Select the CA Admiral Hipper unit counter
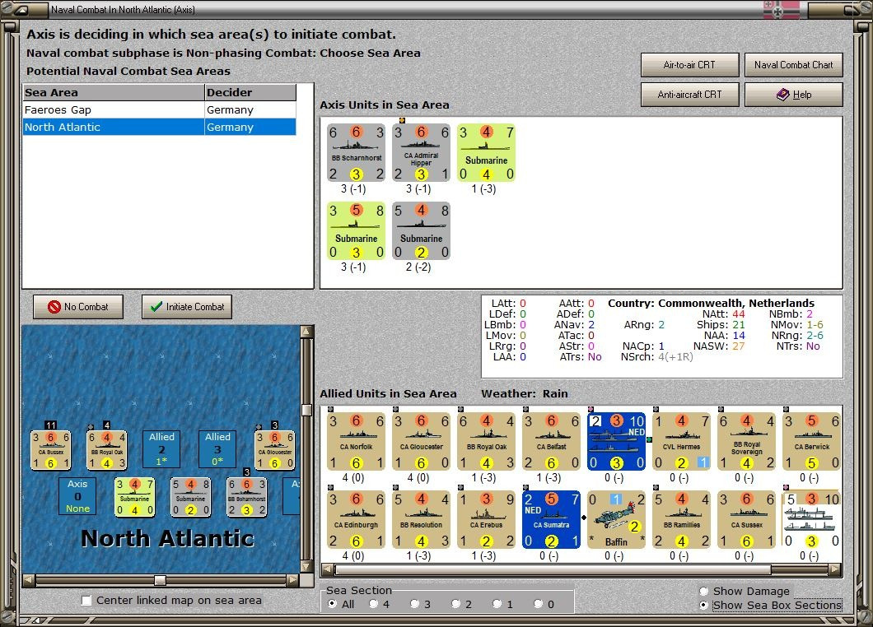Viewport: 873px width, 627px height. (422, 153)
